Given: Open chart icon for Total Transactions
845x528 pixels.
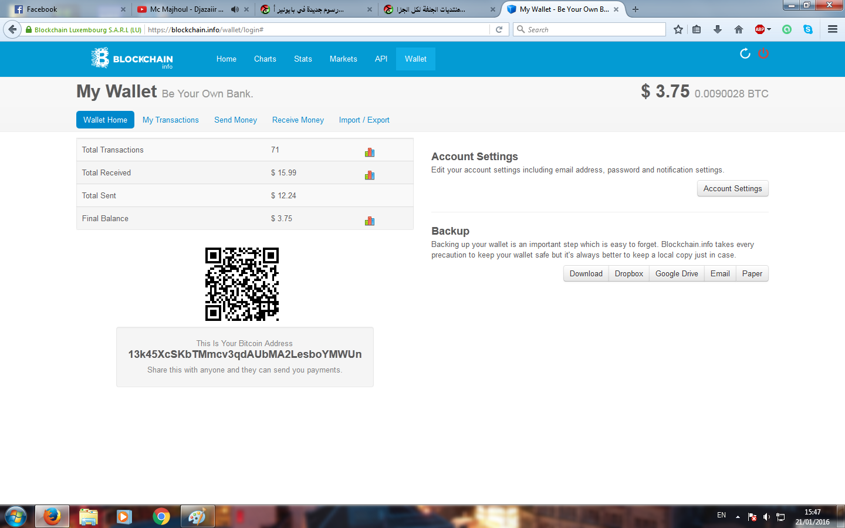Looking at the screenshot, I should pos(369,153).
